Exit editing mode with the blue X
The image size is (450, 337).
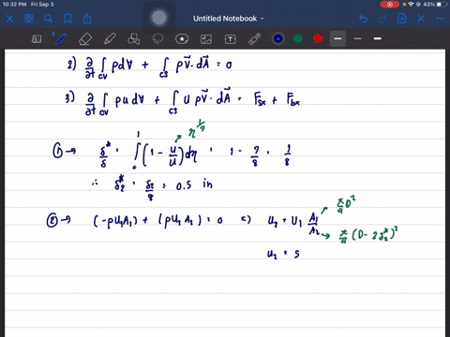421,19
